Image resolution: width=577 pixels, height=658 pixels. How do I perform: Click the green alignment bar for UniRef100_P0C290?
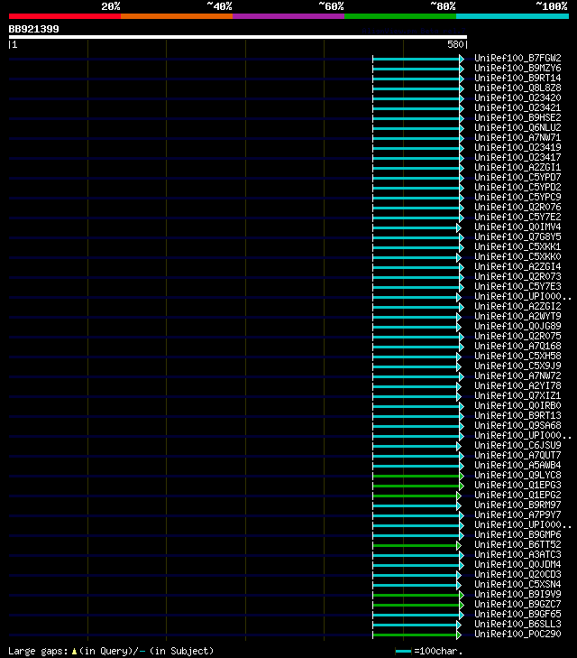pos(415,635)
